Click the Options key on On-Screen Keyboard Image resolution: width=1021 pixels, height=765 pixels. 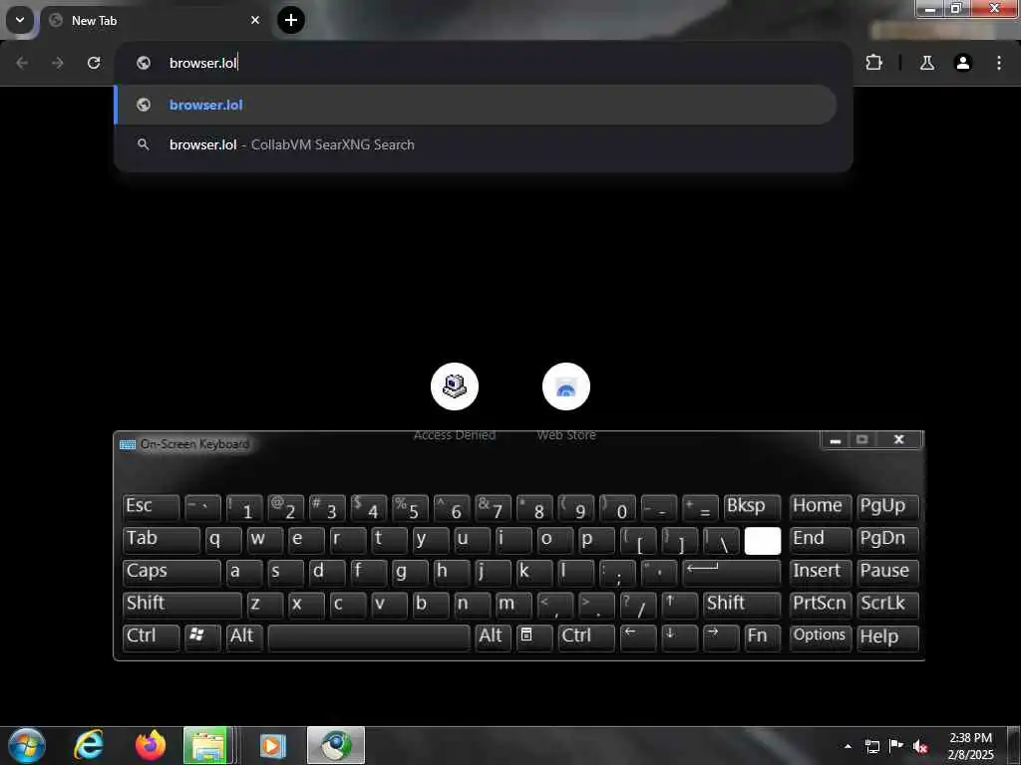pos(820,637)
